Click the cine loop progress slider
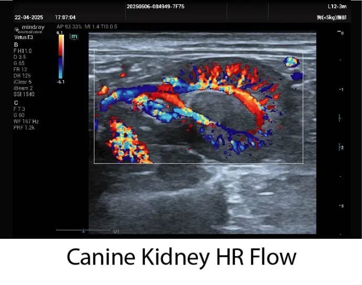 tap(83, 230)
